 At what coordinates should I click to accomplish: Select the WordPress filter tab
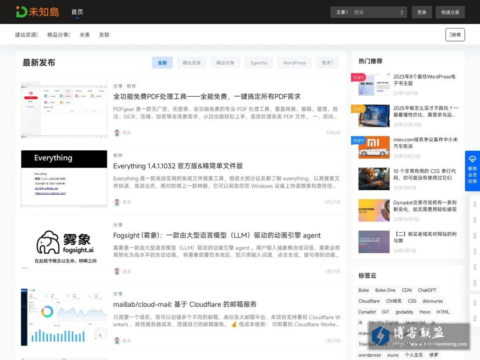pyautogui.click(x=294, y=63)
